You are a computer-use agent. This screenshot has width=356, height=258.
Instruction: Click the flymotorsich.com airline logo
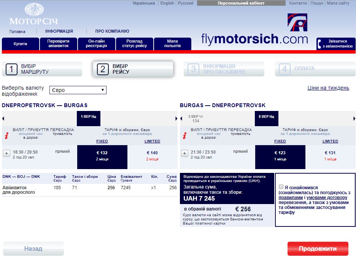tap(254, 29)
